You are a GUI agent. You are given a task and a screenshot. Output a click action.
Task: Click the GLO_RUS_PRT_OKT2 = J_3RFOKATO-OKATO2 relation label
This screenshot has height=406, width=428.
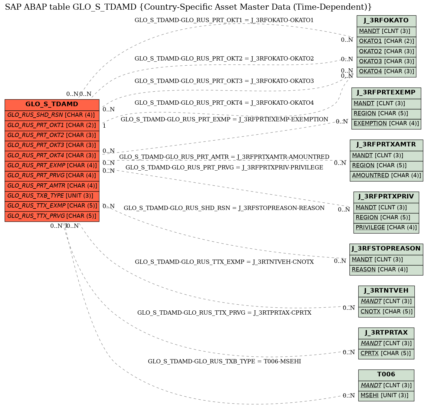224,59
